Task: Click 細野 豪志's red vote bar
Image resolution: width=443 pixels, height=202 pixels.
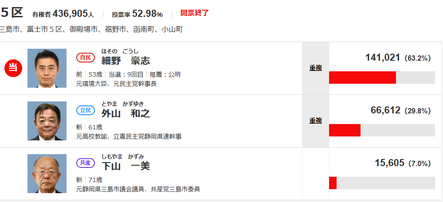Action: [362, 78]
